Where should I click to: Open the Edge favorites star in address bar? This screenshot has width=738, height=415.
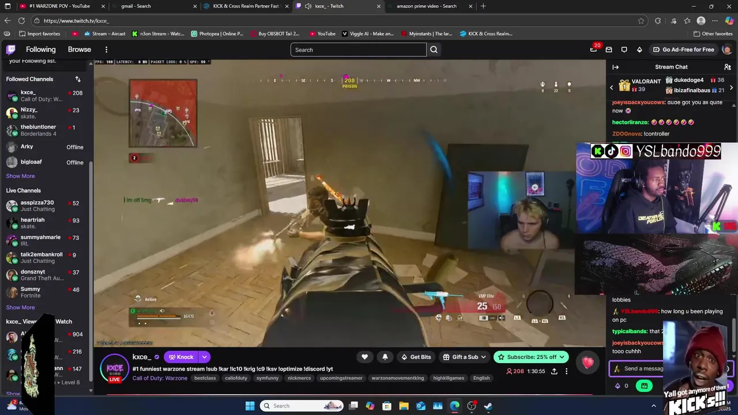(641, 21)
